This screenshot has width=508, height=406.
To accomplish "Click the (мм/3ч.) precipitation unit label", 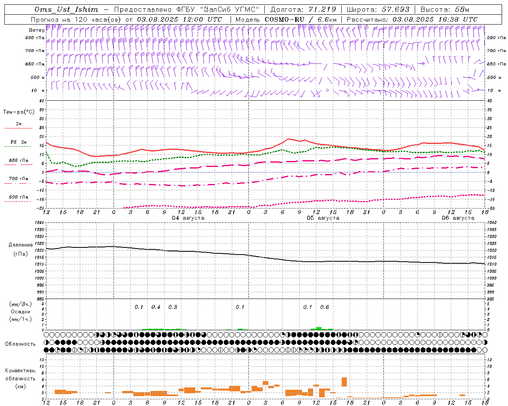I will [21, 304].
